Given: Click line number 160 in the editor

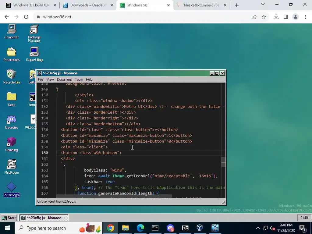Looking at the screenshot, I should 44,153.
